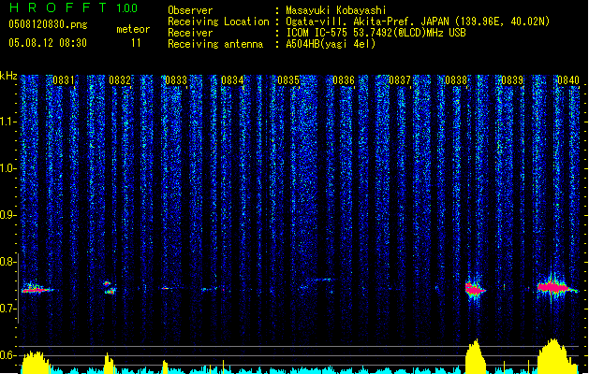Click the small yellow power peak under 0833
The width and height of the screenshot is (589, 374).
165,367
